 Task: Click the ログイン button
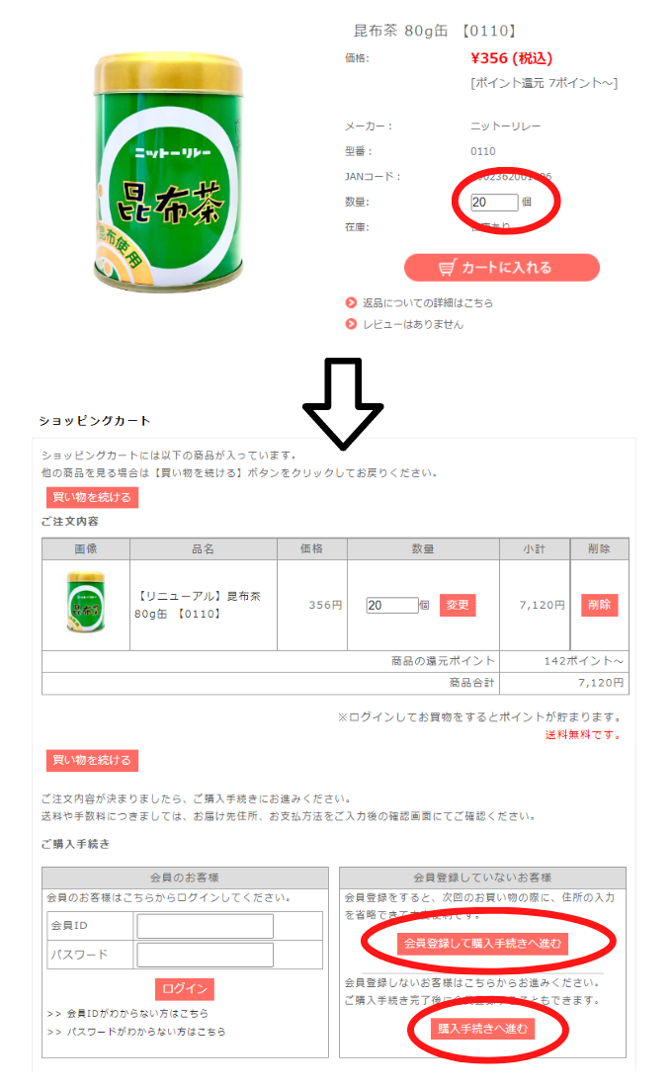pos(185,988)
